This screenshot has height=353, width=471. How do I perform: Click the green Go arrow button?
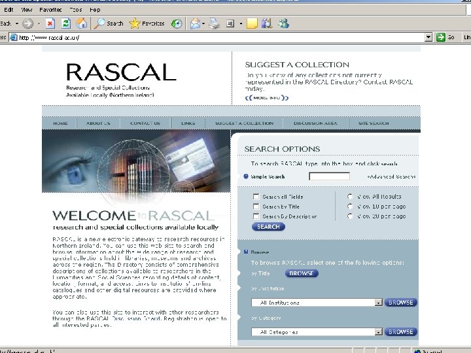(441, 37)
